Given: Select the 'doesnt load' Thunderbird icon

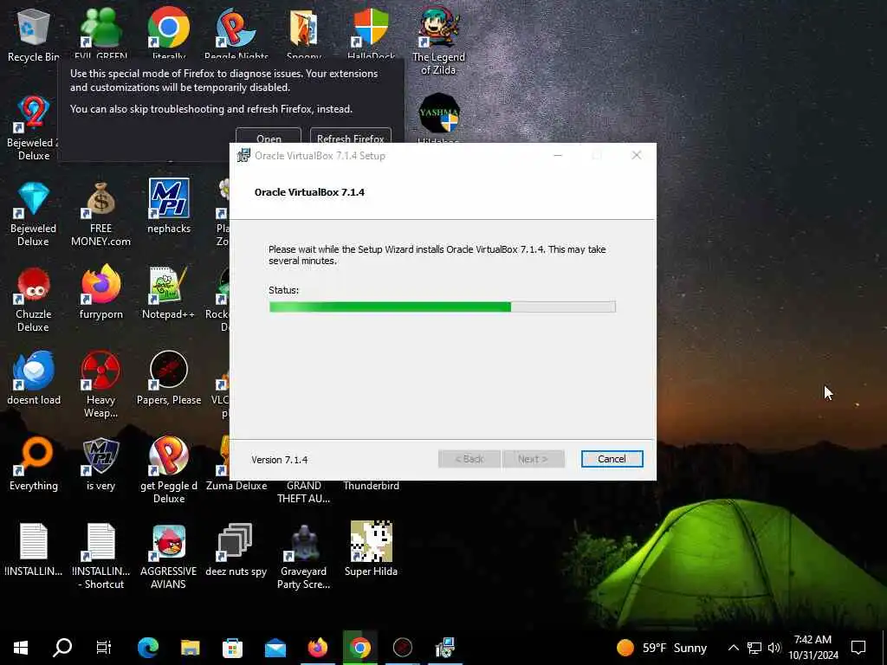Looking at the screenshot, I should click(34, 378).
